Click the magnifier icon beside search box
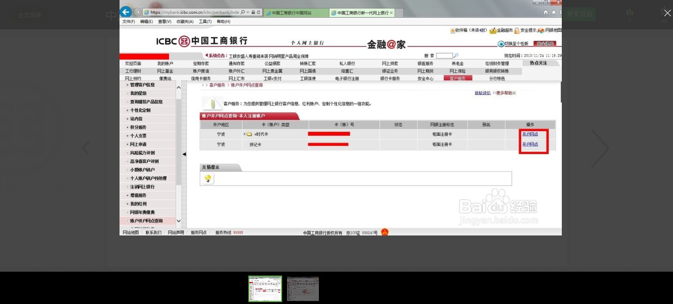The width and height of the screenshot is (673, 304). (x=456, y=56)
